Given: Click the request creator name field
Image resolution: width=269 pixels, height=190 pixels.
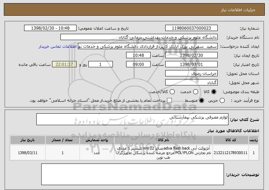Looking at the screenshot, I should (x=148, y=46).
